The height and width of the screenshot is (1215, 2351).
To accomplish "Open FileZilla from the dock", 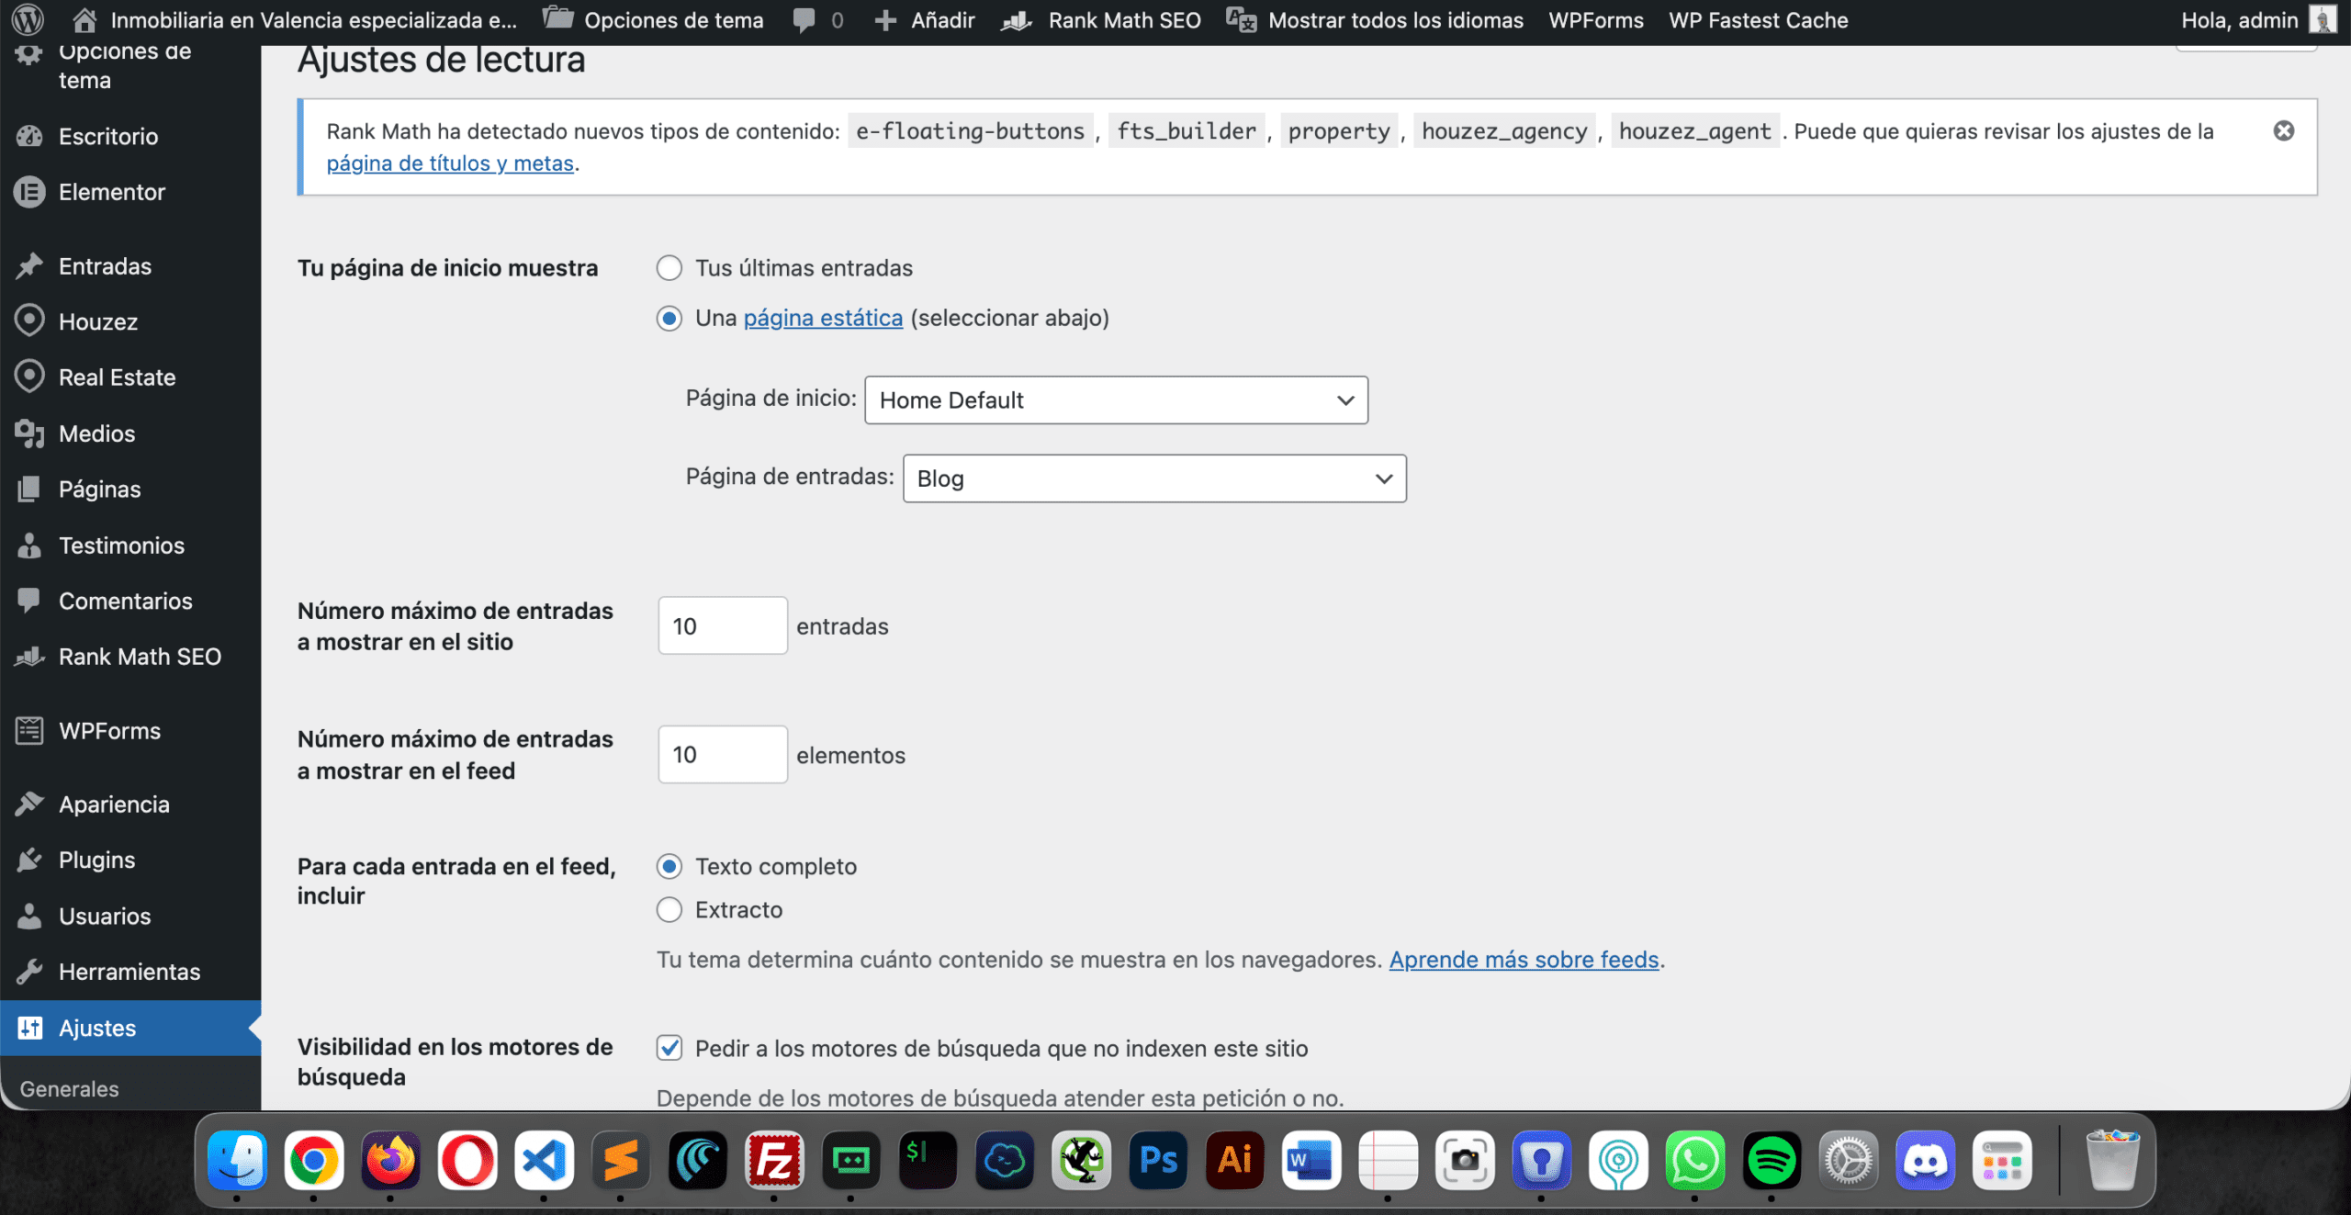I will coord(774,1161).
